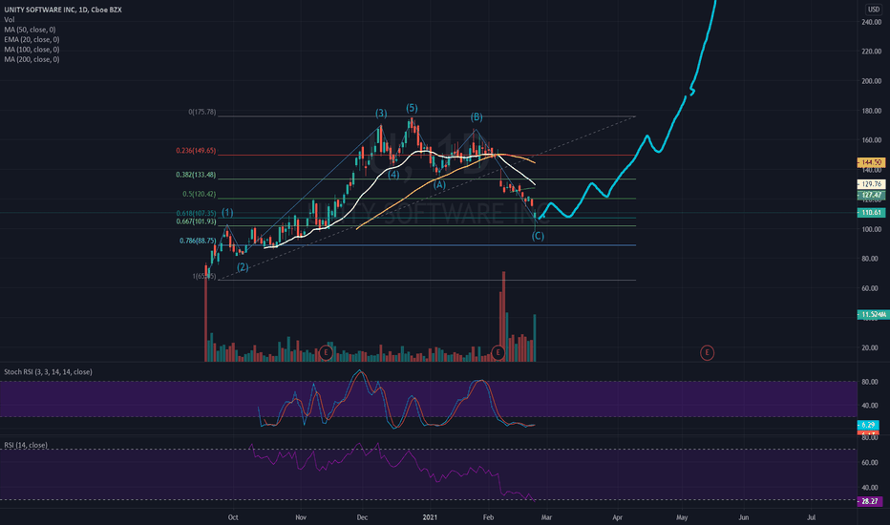Click the earnings E marker in February
Image resolution: width=890 pixels, height=525 pixels.
498,352
